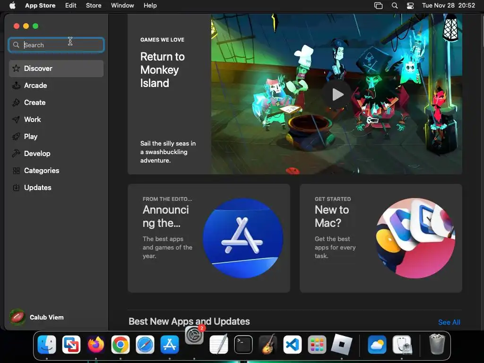484x363 pixels.
Task: Go to the Work section
Action: point(56,120)
